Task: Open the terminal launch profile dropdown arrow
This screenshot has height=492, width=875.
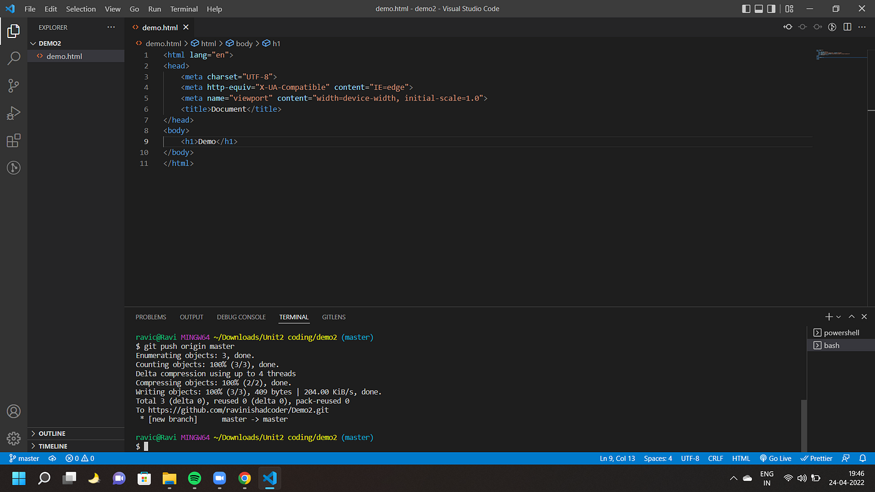Action: click(x=839, y=317)
